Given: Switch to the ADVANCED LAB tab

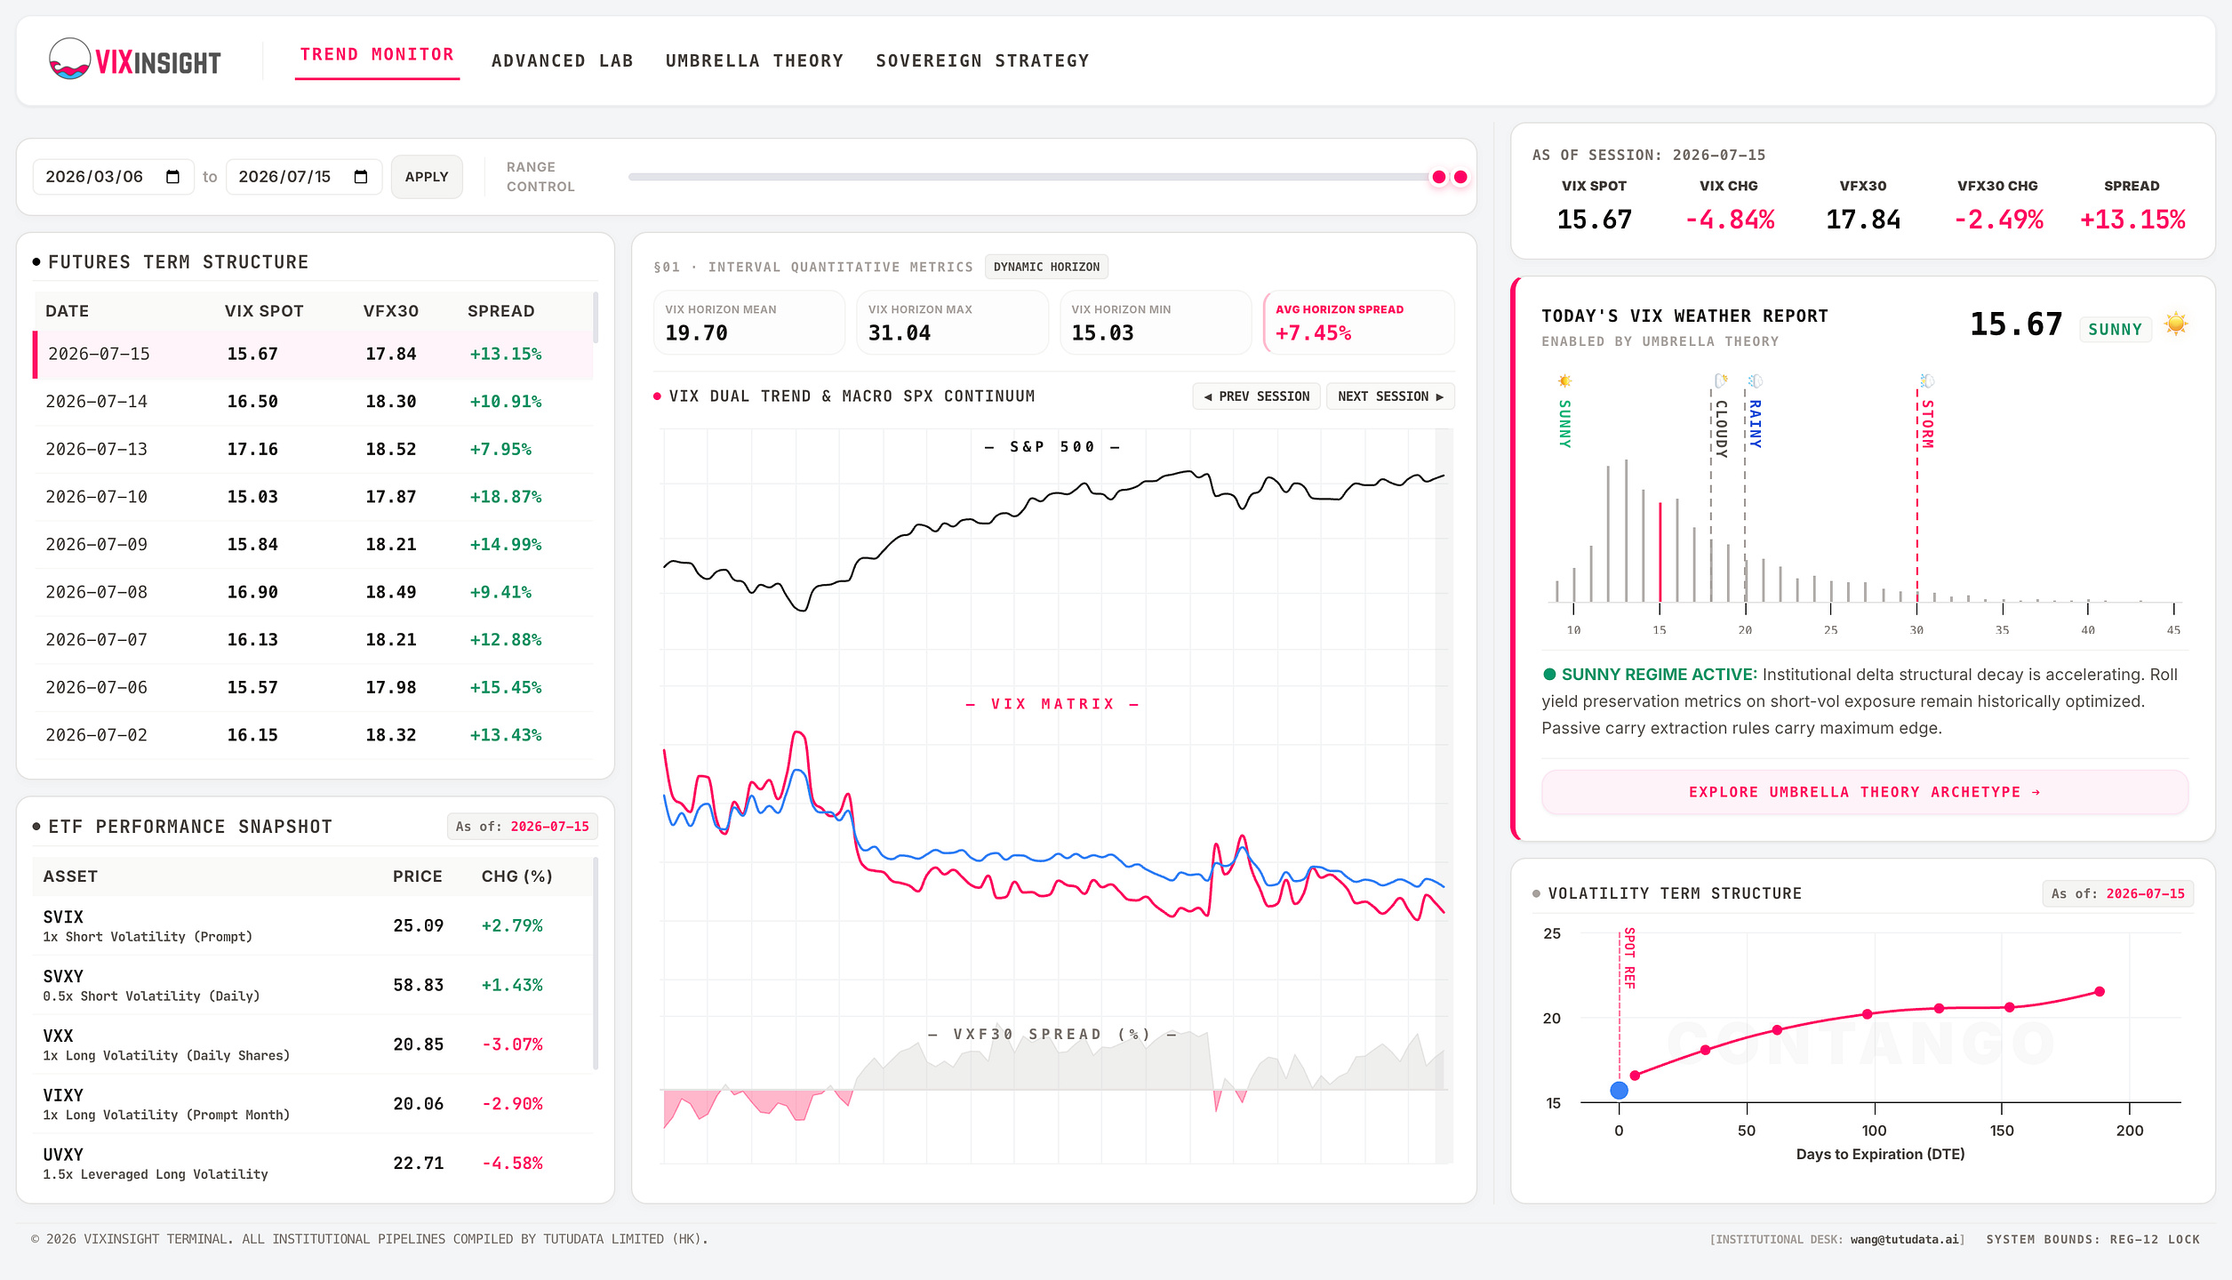Looking at the screenshot, I should (562, 60).
